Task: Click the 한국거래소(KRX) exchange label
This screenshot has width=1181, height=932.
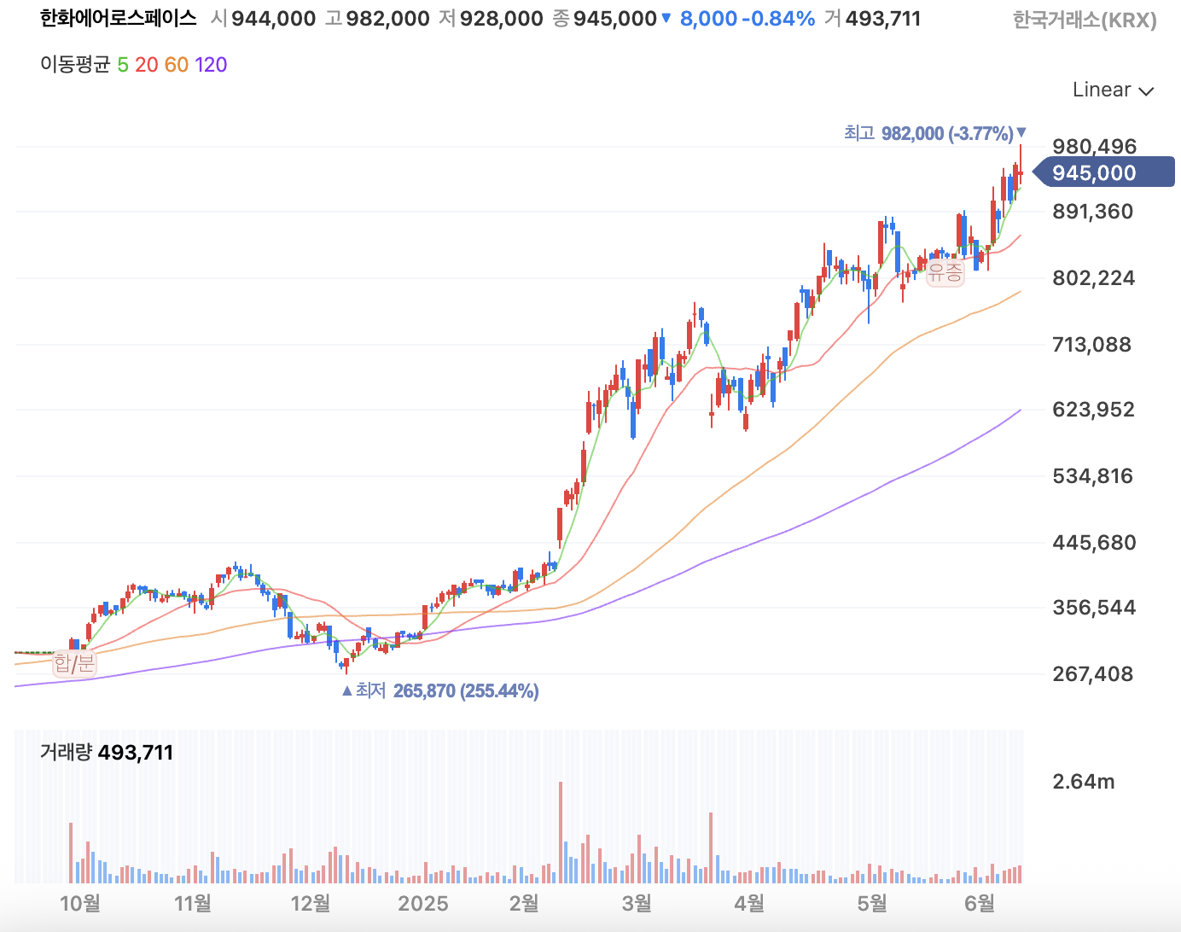Action: (x=1085, y=20)
